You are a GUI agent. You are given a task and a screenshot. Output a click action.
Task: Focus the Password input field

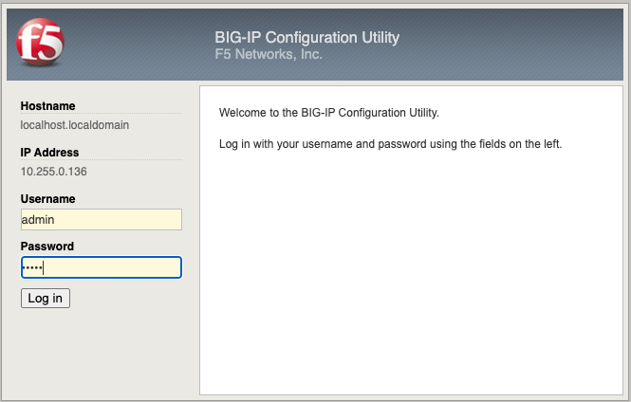point(101,267)
